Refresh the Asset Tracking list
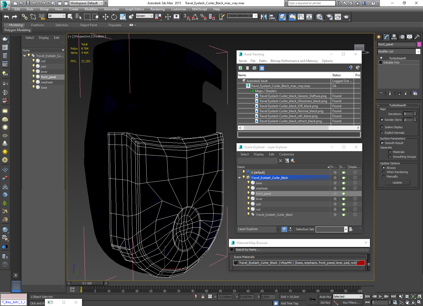 (x=240, y=68)
